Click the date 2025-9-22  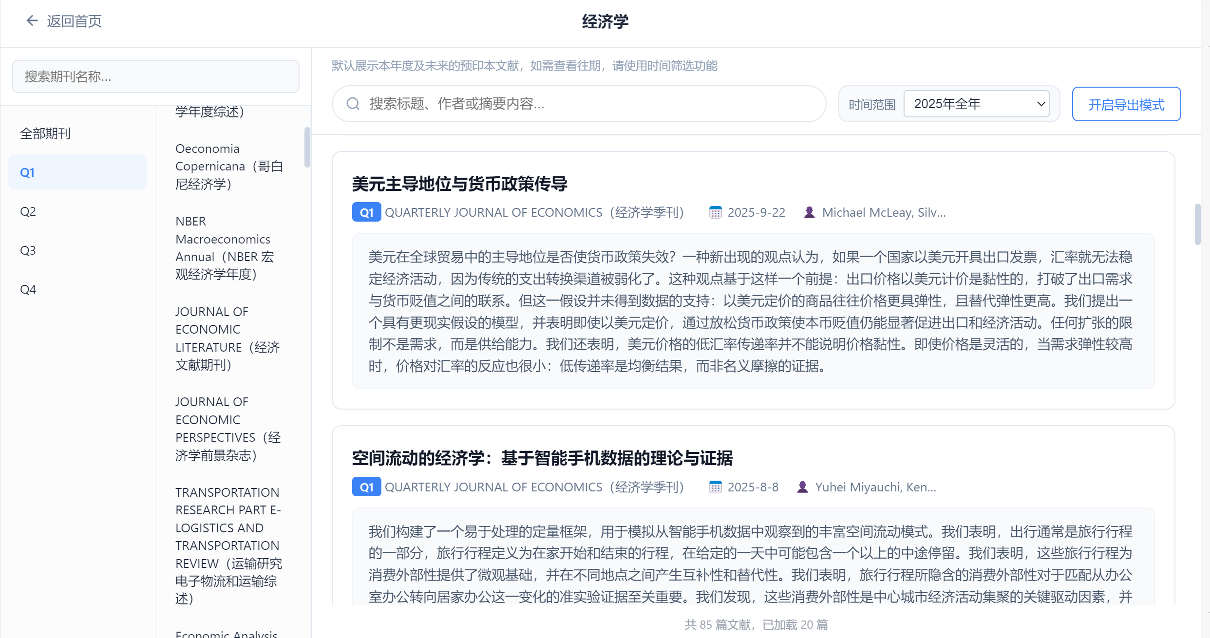pyautogui.click(x=756, y=212)
